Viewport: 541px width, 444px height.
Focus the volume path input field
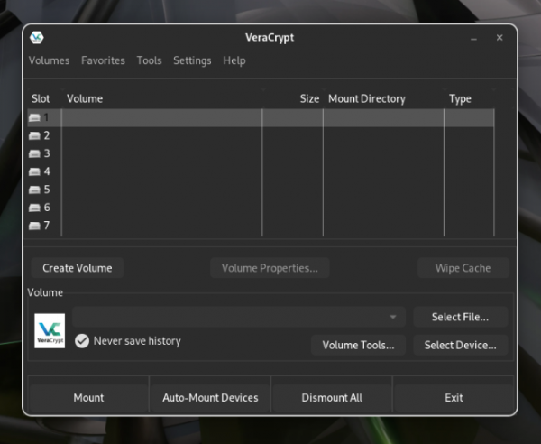click(x=239, y=317)
